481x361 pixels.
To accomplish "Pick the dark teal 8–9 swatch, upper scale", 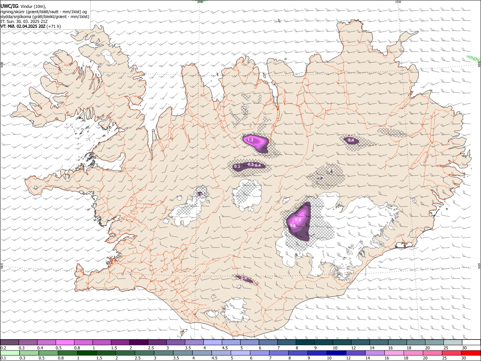I will (305, 343).
